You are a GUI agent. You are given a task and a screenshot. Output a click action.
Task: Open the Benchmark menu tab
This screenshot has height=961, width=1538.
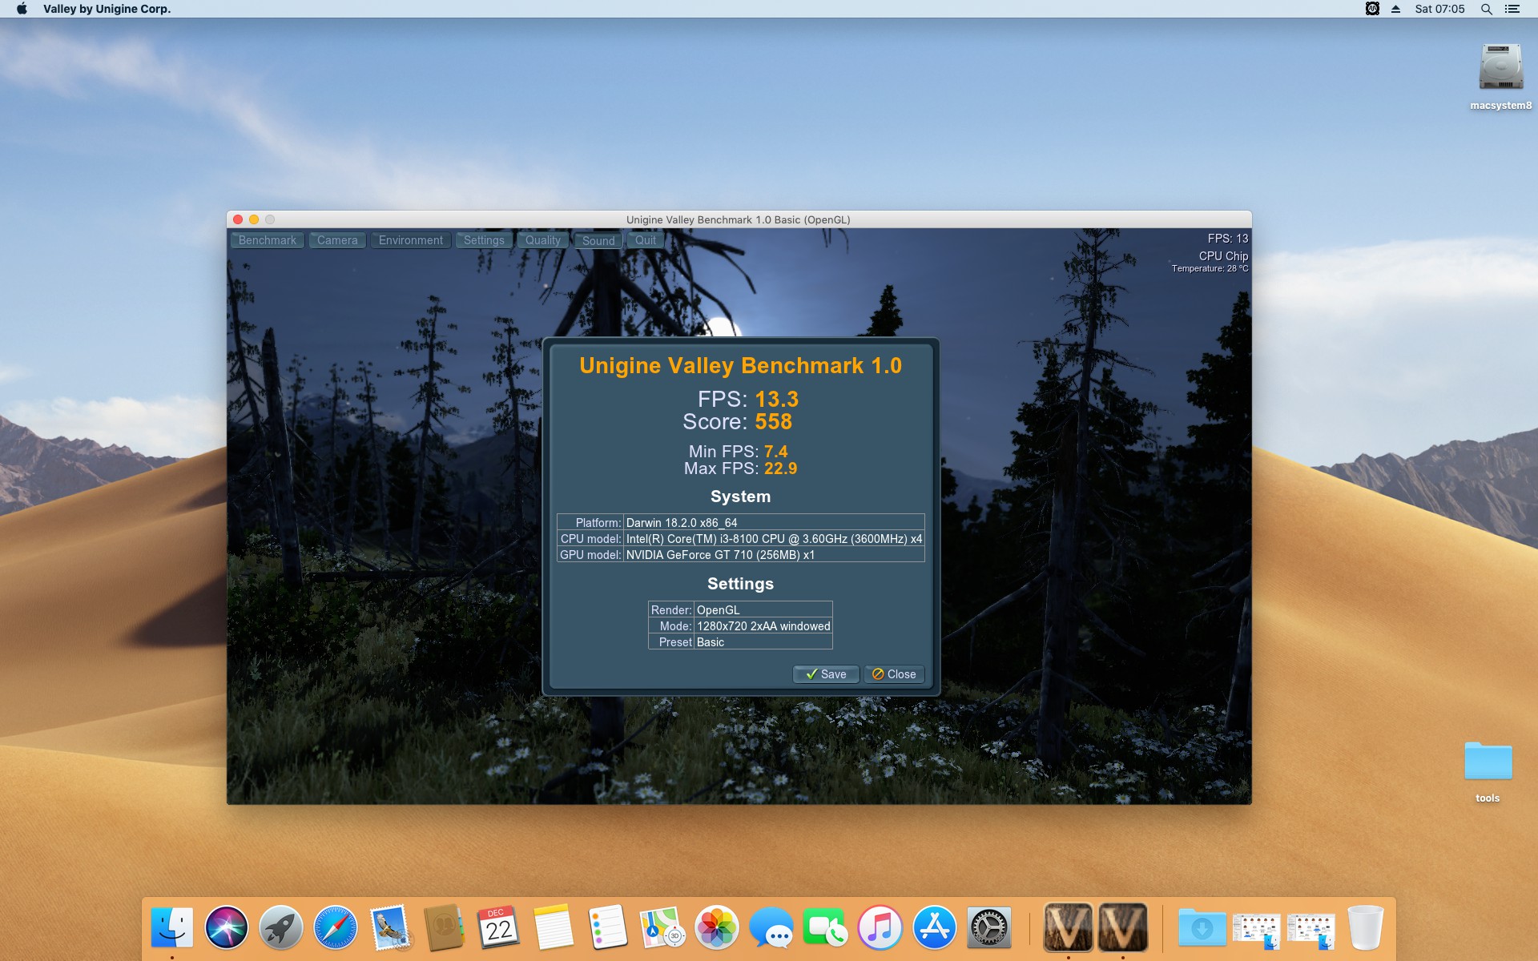(x=267, y=240)
